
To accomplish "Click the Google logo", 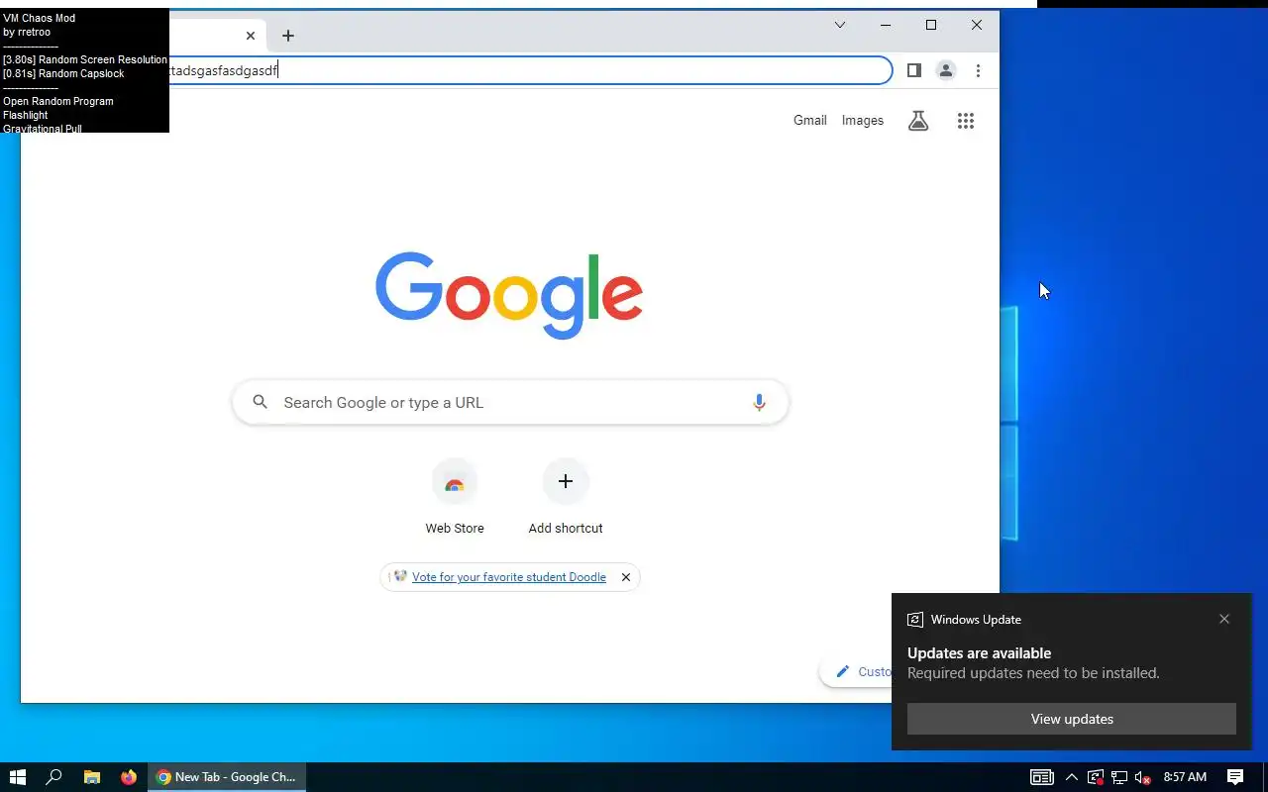I will [x=509, y=295].
